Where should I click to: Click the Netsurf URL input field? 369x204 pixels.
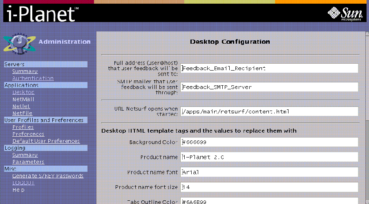point(269,111)
